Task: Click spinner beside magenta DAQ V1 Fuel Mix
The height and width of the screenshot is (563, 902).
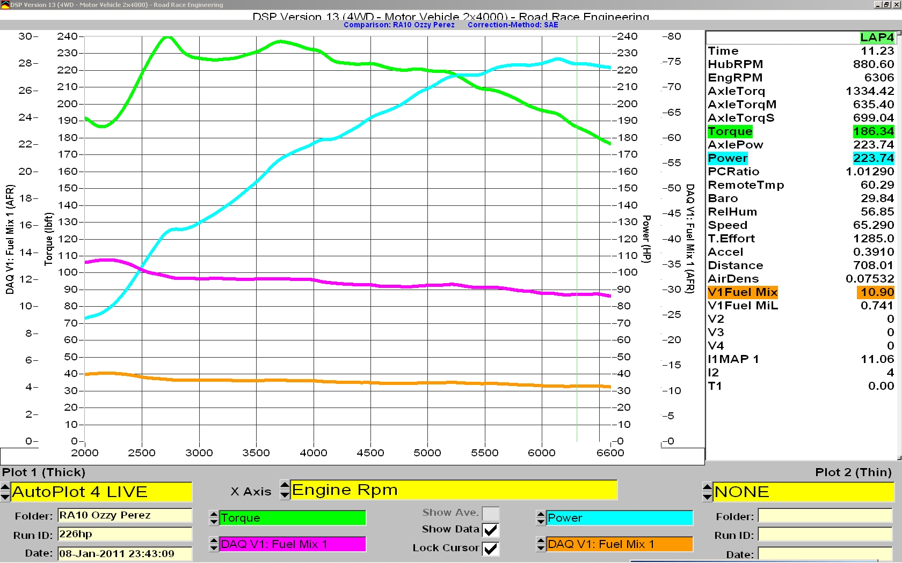Action: [x=214, y=544]
